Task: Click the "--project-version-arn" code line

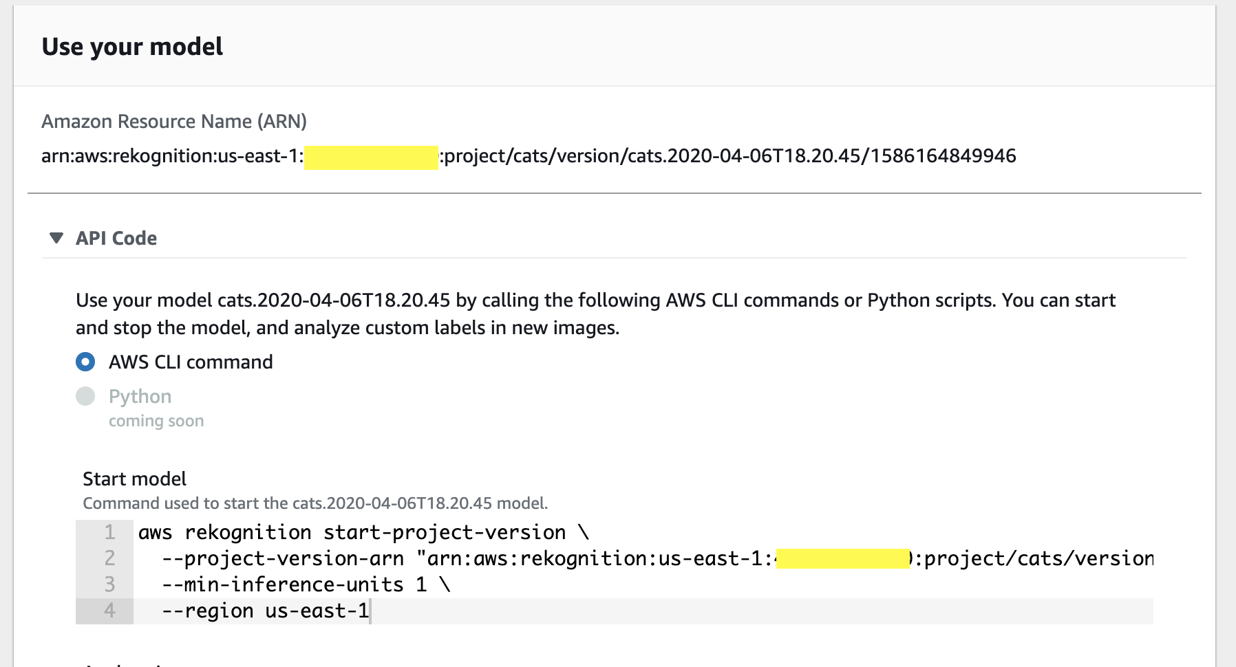Action: [x=657, y=558]
